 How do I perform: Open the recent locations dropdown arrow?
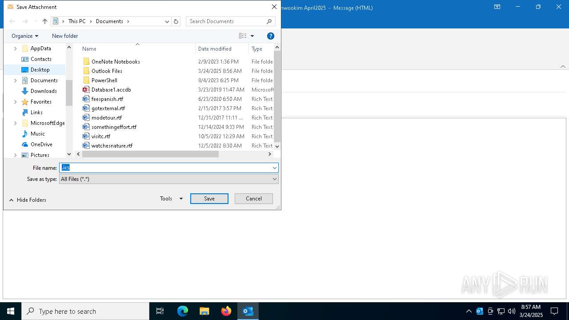pos(36,21)
